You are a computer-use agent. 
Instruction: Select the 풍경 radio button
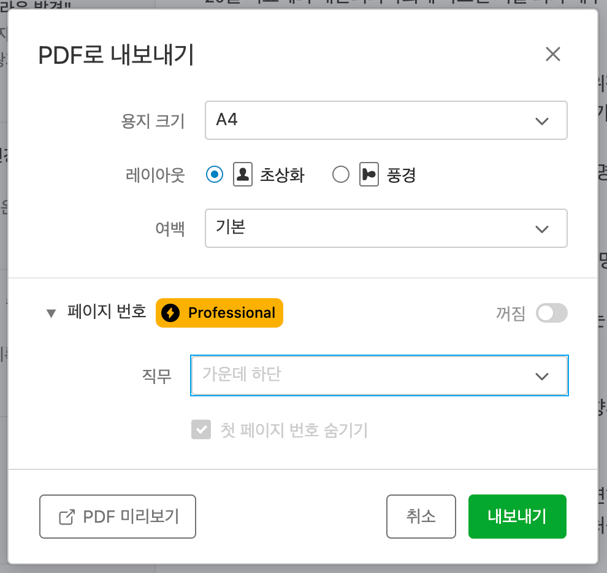point(341,175)
